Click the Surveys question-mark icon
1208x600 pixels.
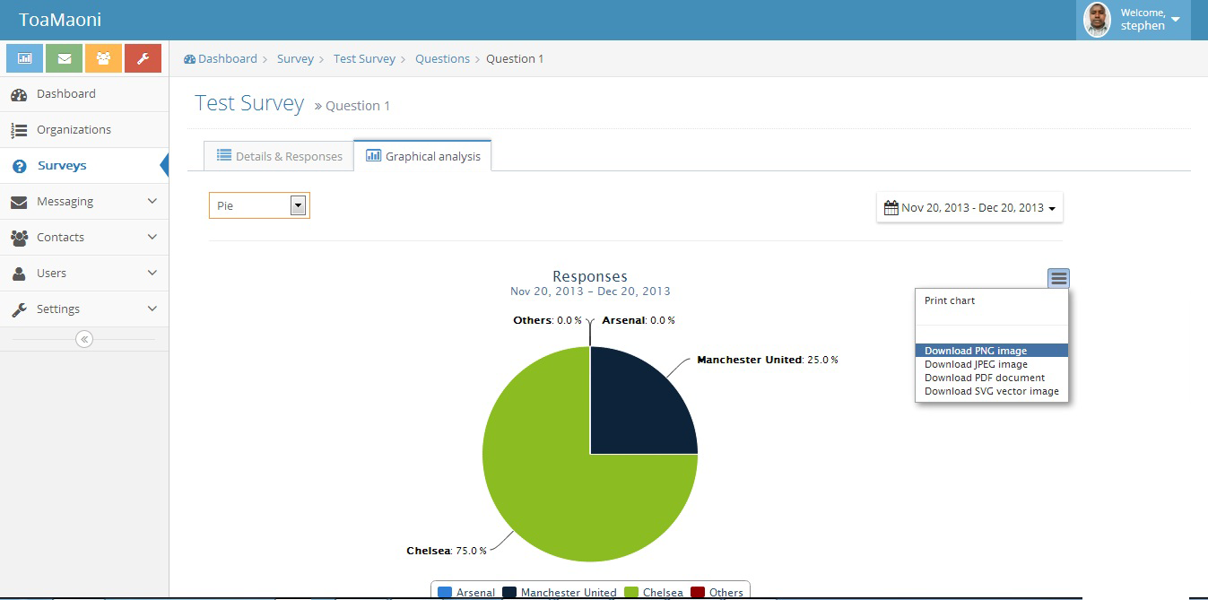pyautogui.click(x=20, y=166)
